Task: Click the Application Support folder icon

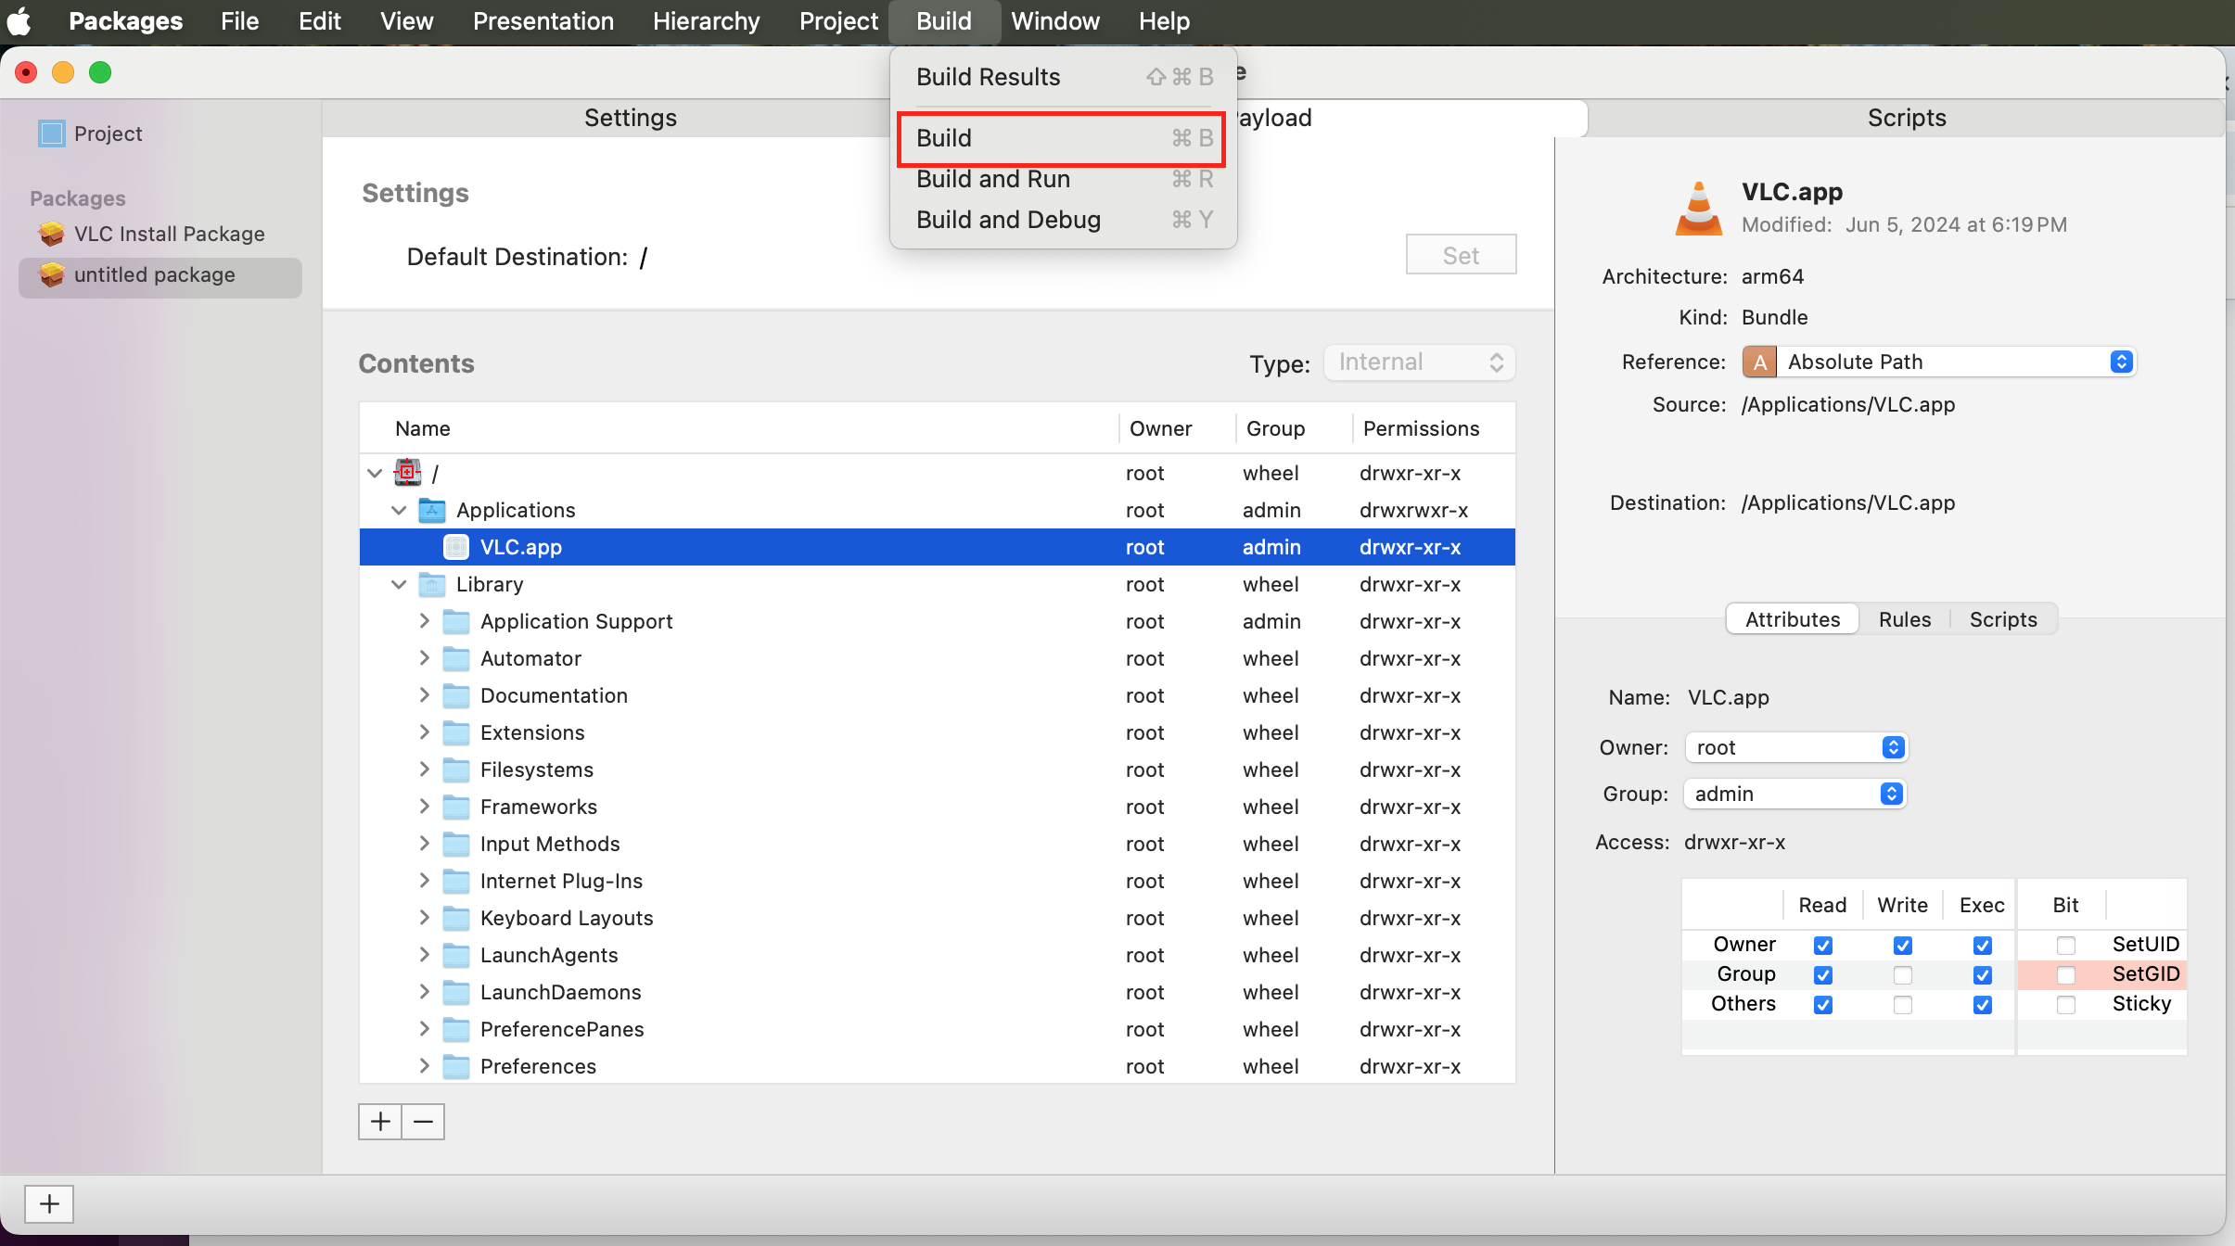Action: click(456, 621)
